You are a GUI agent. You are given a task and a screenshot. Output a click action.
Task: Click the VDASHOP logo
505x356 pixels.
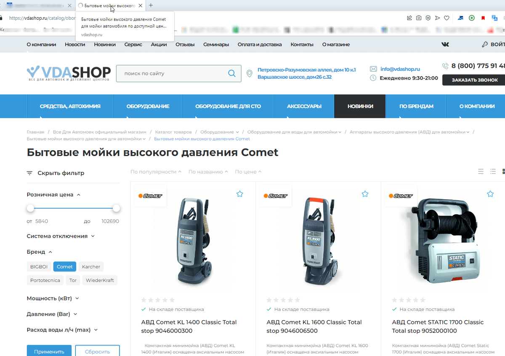(x=69, y=73)
